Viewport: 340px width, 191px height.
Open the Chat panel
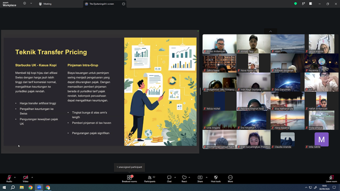169,179
